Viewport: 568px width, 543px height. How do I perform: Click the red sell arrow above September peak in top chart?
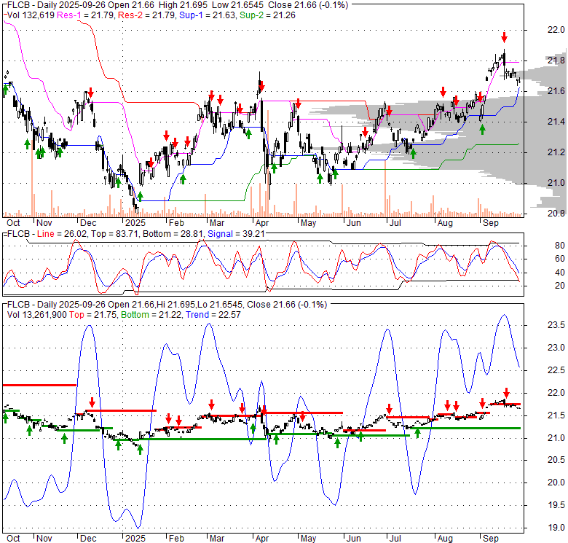tap(504, 37)
